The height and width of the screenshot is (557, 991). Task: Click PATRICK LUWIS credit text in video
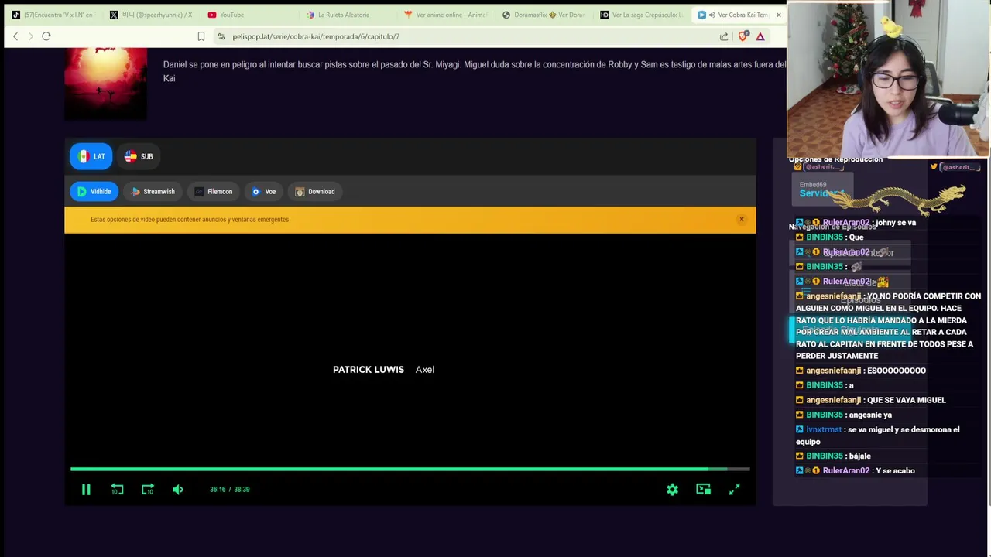369,369
